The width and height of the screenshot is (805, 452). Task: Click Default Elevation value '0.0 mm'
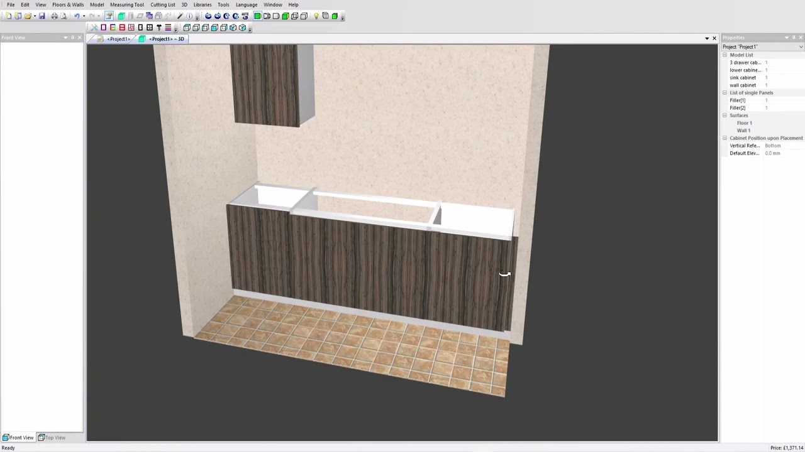pos(772,153)
